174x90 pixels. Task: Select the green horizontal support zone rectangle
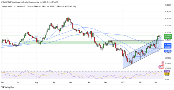pyautogui.click(x=90, y=42)
